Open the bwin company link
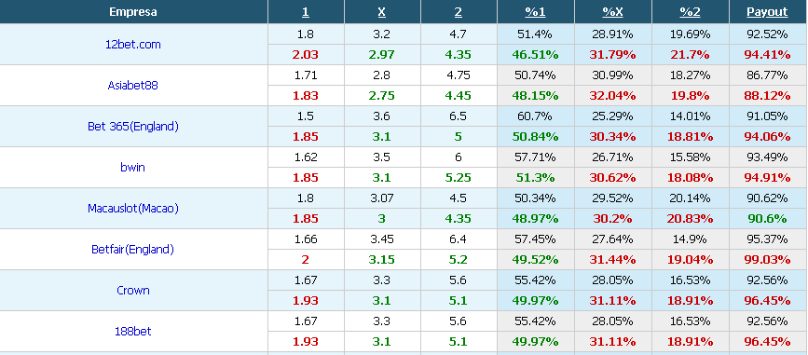This screenshot has height=355, width=808. point(133,168)
